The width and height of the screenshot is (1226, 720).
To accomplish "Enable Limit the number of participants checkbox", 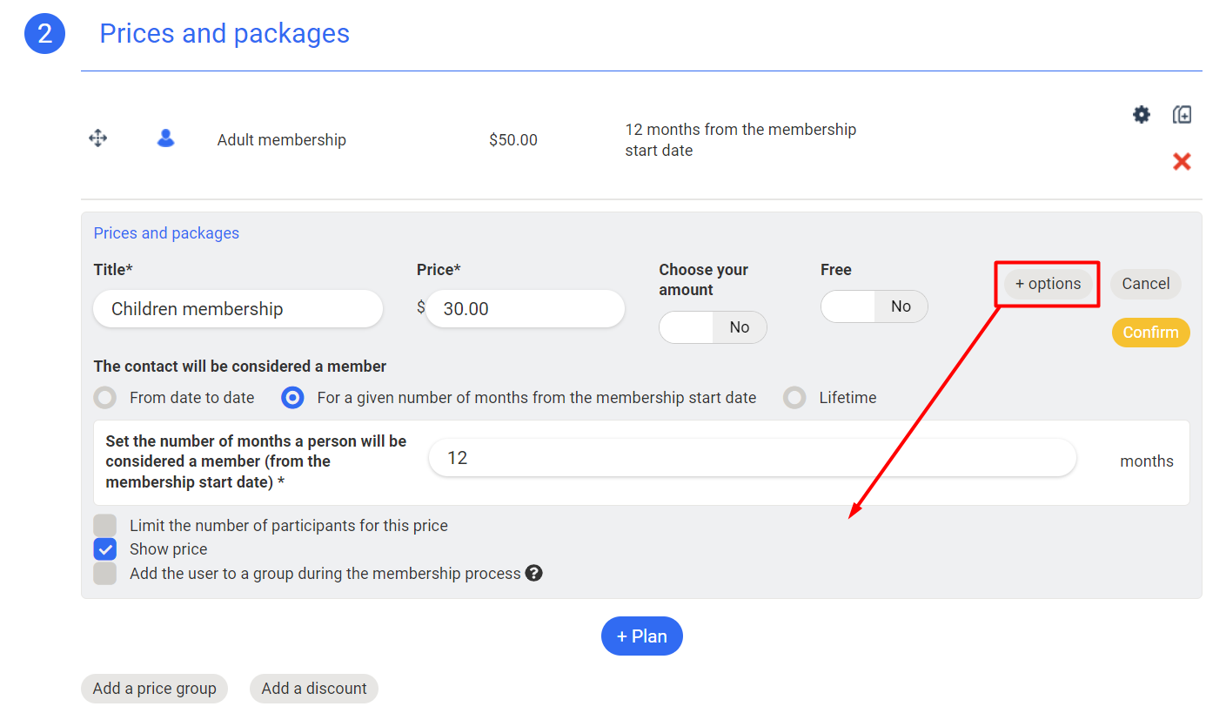I will click(x=105, y=526).
